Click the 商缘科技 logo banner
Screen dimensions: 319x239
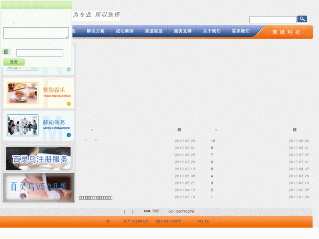pyautogui.click(x=286, y=32)
